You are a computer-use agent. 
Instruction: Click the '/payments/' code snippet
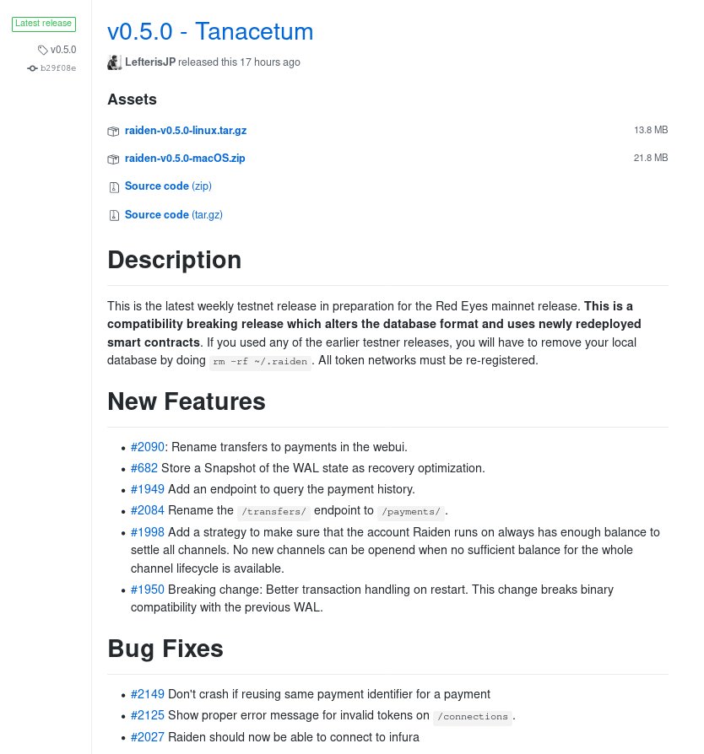coord(411,512)
